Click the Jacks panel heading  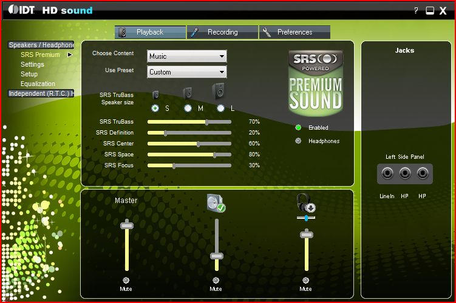[x=404, y=50]
